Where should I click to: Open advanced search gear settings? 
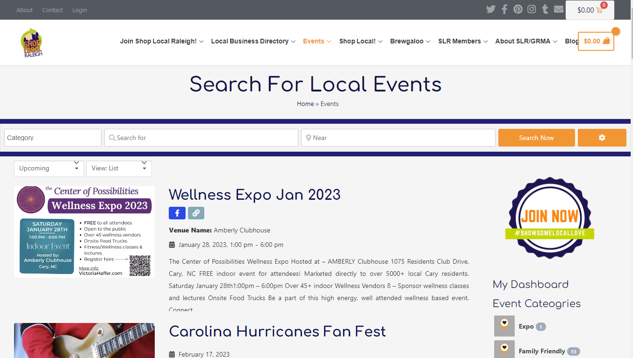602,138
